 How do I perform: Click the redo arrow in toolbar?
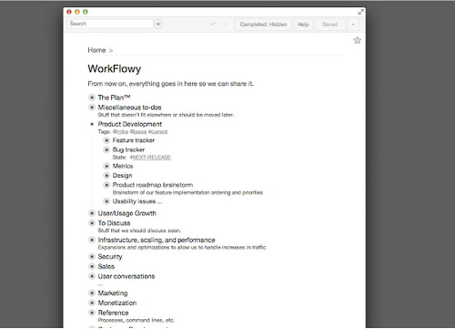coord(225,25)
